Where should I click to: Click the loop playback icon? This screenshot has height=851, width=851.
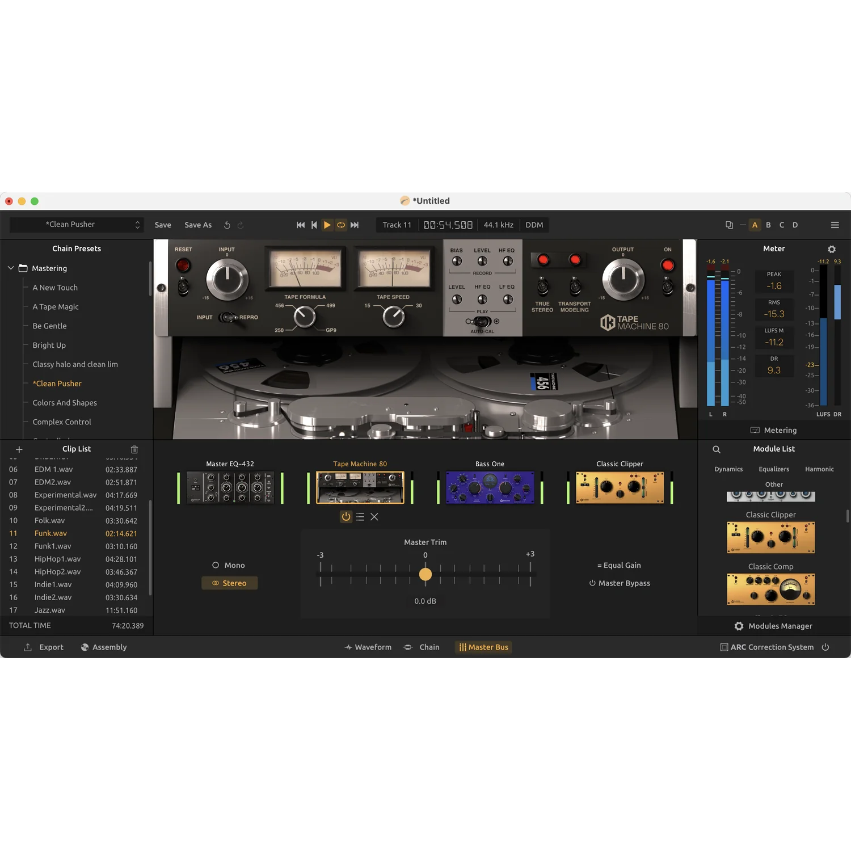pos(341,225)
